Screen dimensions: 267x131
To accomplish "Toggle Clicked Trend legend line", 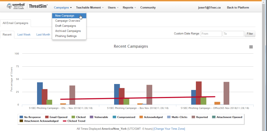I will [74, 121].
